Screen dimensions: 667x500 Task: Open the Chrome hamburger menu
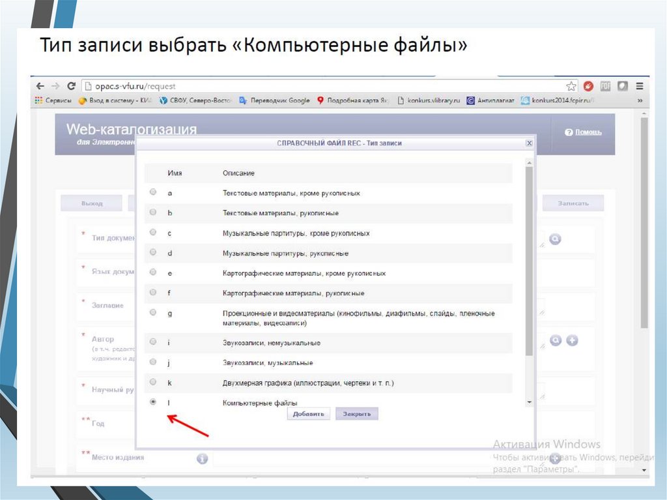point(640,86)
